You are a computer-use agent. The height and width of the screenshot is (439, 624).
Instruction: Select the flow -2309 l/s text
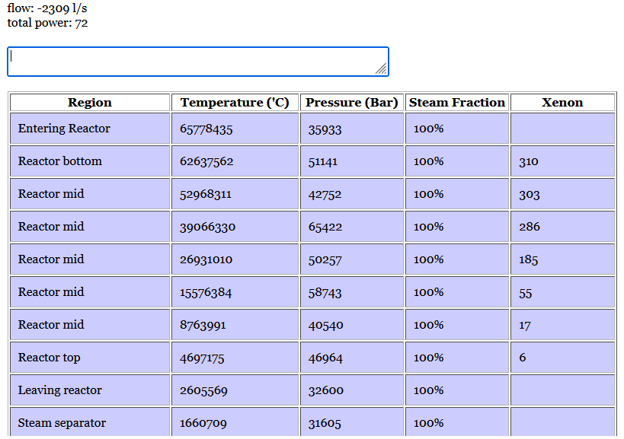pyautogui.click(x=47, y=8)
